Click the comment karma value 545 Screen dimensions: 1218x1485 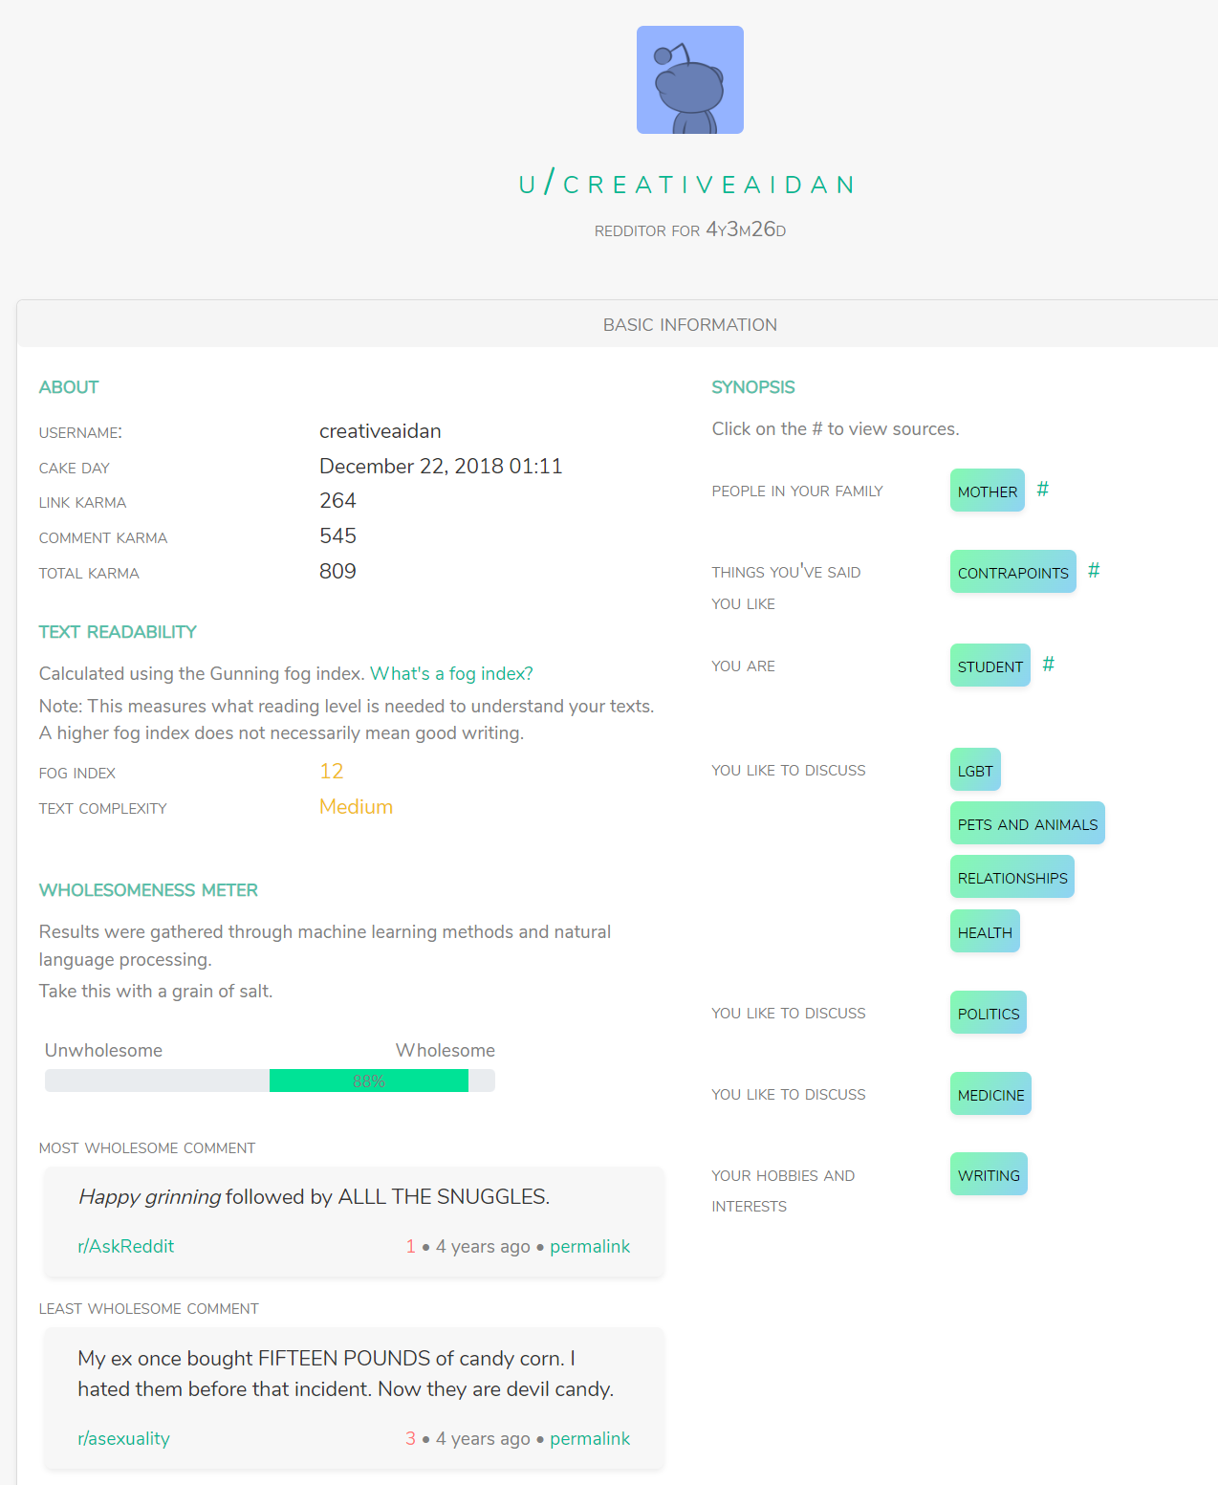click(x=337, y=536)
